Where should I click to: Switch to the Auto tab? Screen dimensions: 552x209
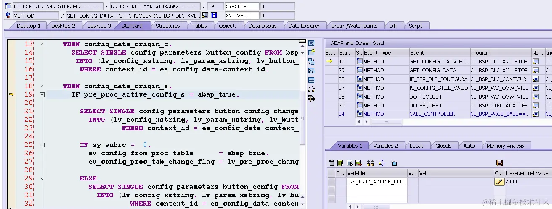[469, 146]
